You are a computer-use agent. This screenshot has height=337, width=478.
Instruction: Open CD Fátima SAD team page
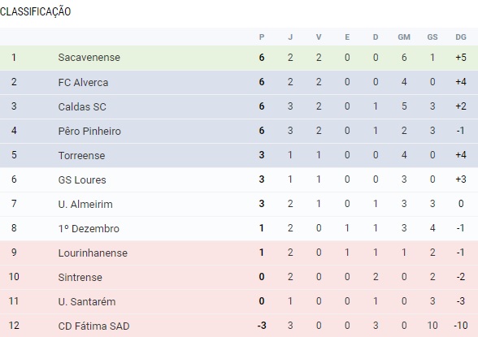(94, 326)
